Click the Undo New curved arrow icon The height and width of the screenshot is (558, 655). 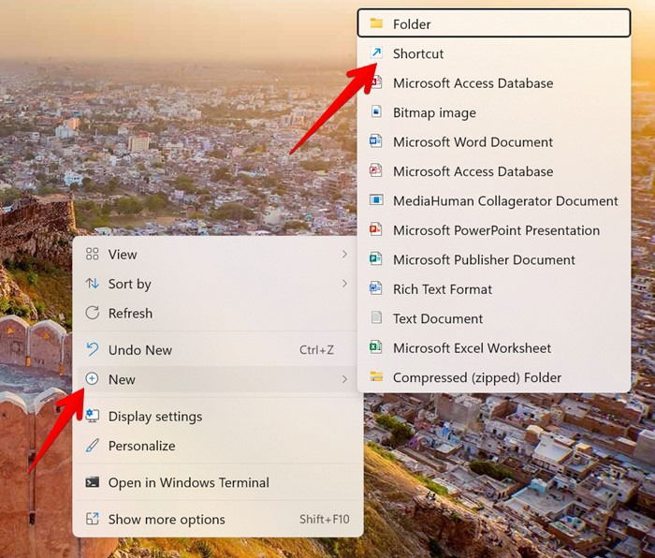pyautogui.click(x=93, y=349)
